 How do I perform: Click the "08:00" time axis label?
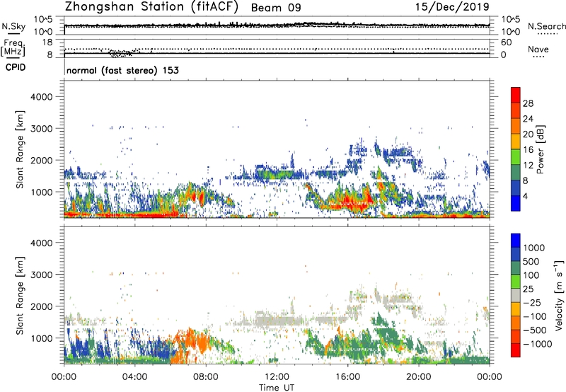[205, 377]
